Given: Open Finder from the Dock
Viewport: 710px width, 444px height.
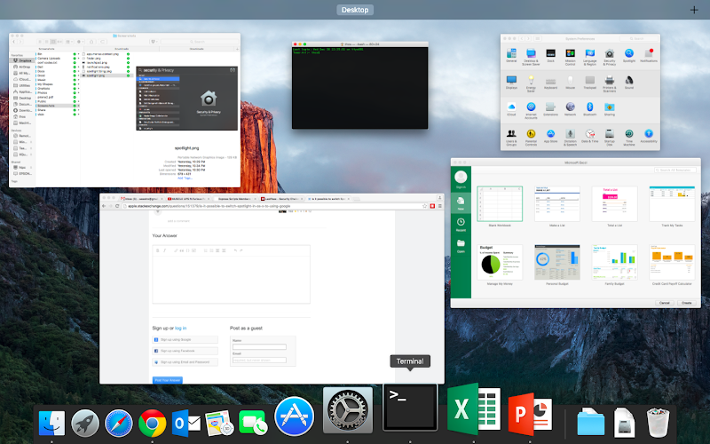Looking at the screenshot, I should [x=51, y=423].
